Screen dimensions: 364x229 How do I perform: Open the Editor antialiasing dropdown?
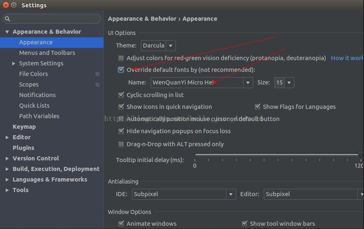[x=314, y=194]
